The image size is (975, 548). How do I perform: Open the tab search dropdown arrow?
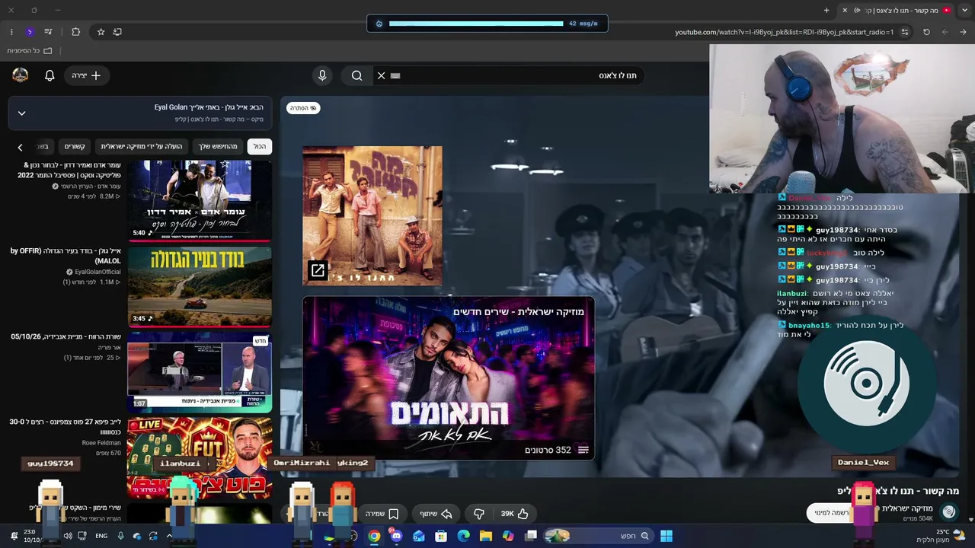(x=964, y=10)
